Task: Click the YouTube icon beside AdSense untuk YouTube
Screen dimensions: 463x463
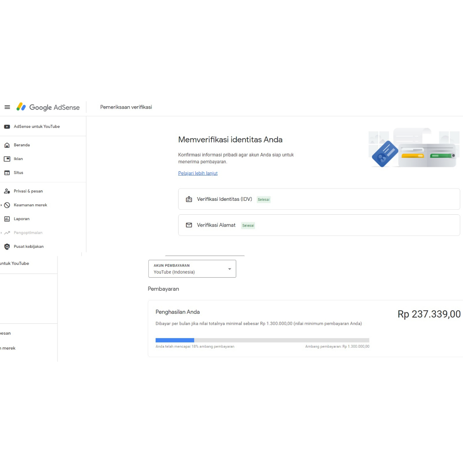Action: pos(7,127)
